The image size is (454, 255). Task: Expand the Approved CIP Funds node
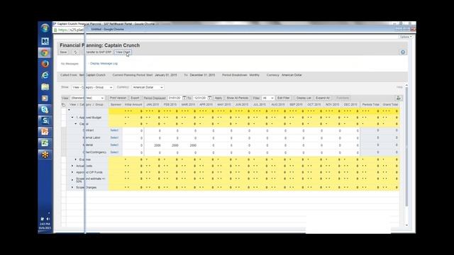[x=72, y=172]
